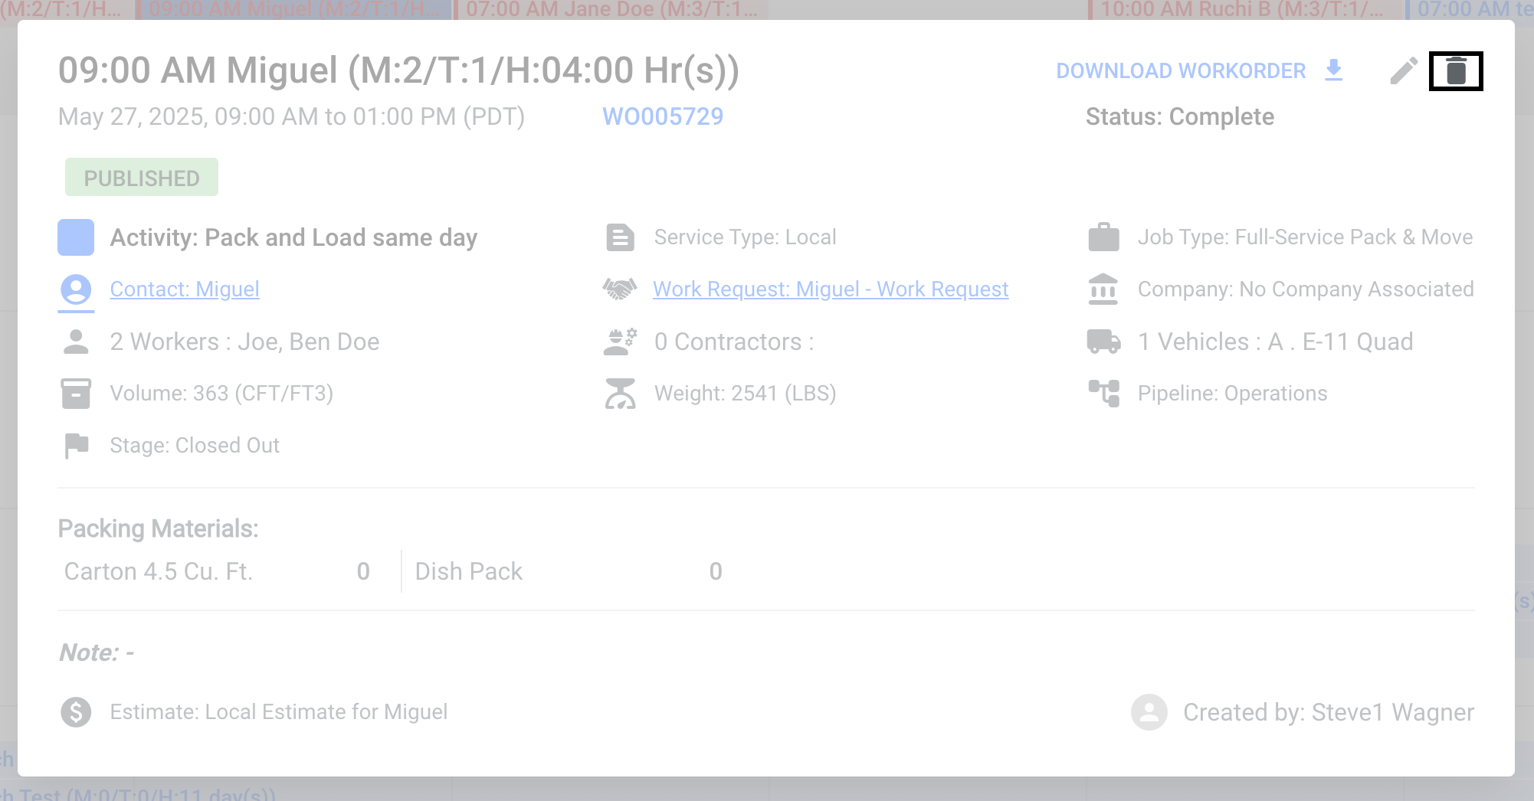Click the handshake work request icon
The width and height of the screenshot is (1534, 801).
coord(620,289)
